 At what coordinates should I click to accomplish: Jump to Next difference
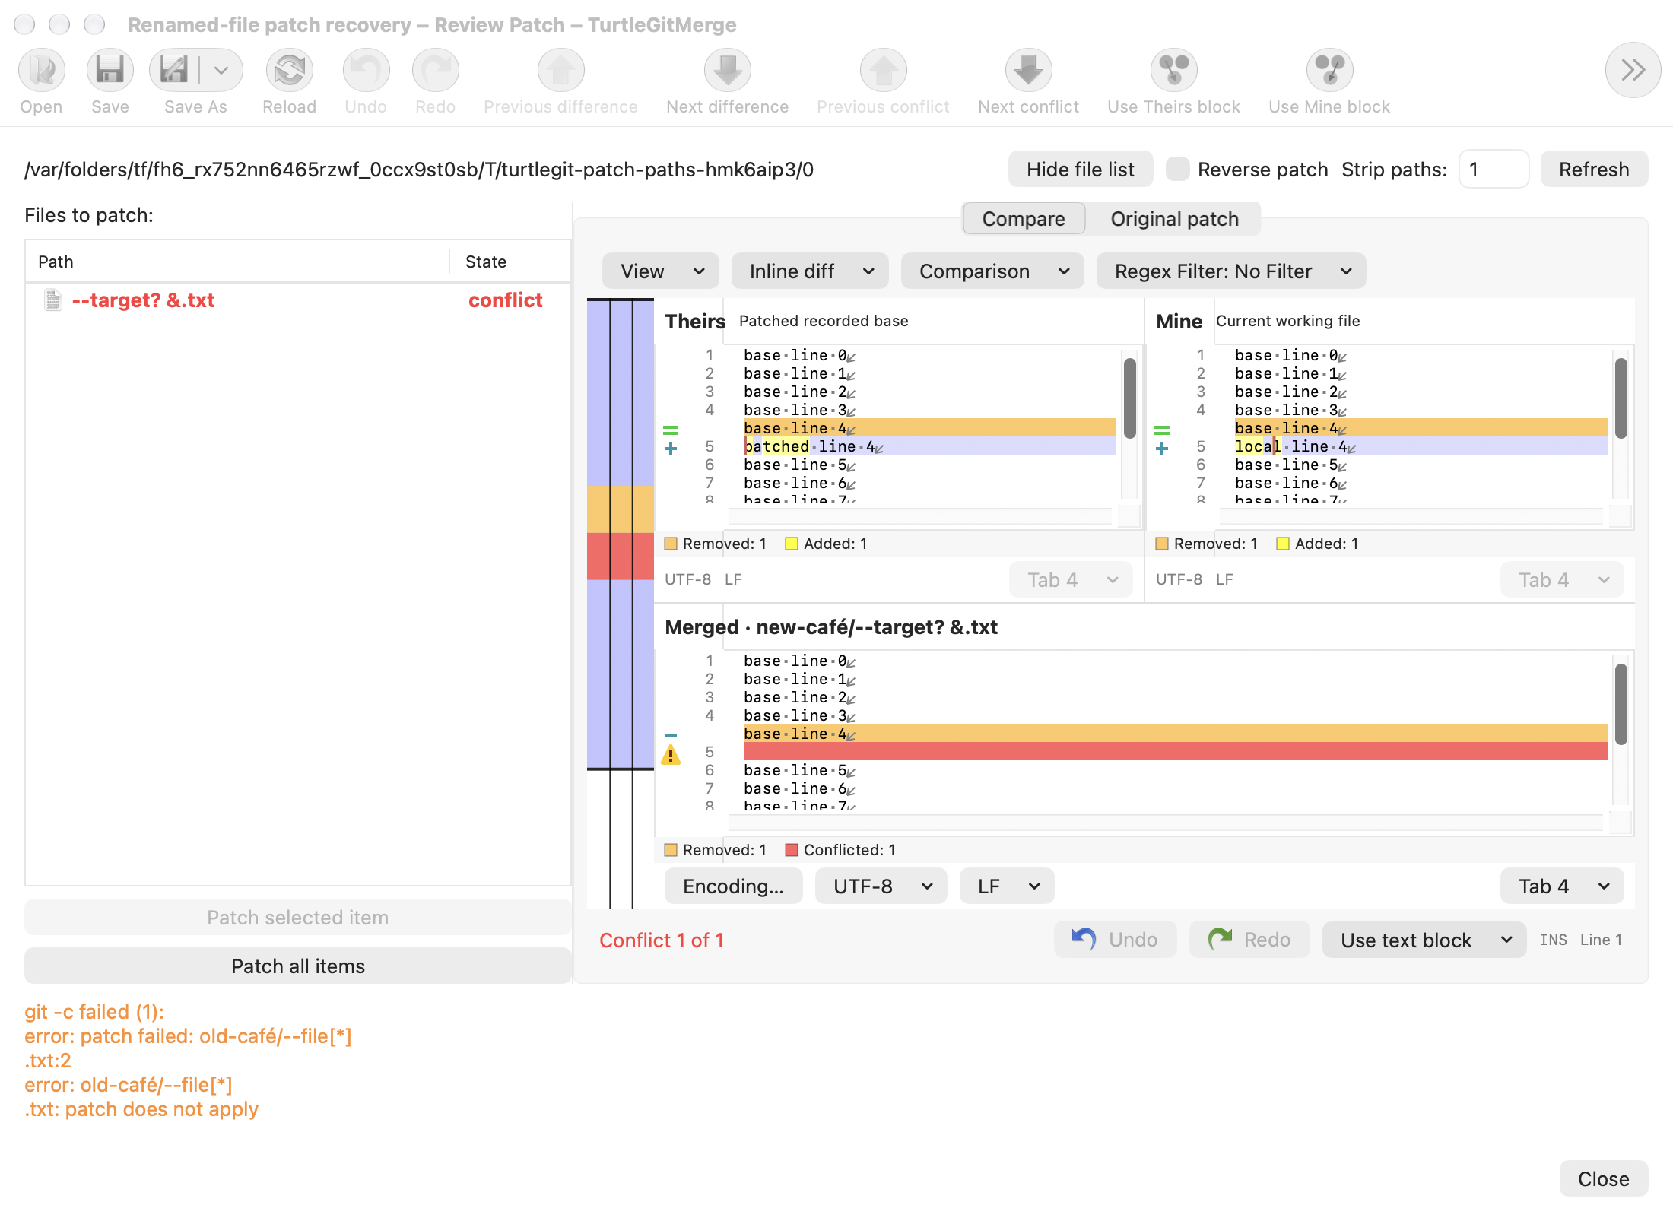[x=728, y=71]
